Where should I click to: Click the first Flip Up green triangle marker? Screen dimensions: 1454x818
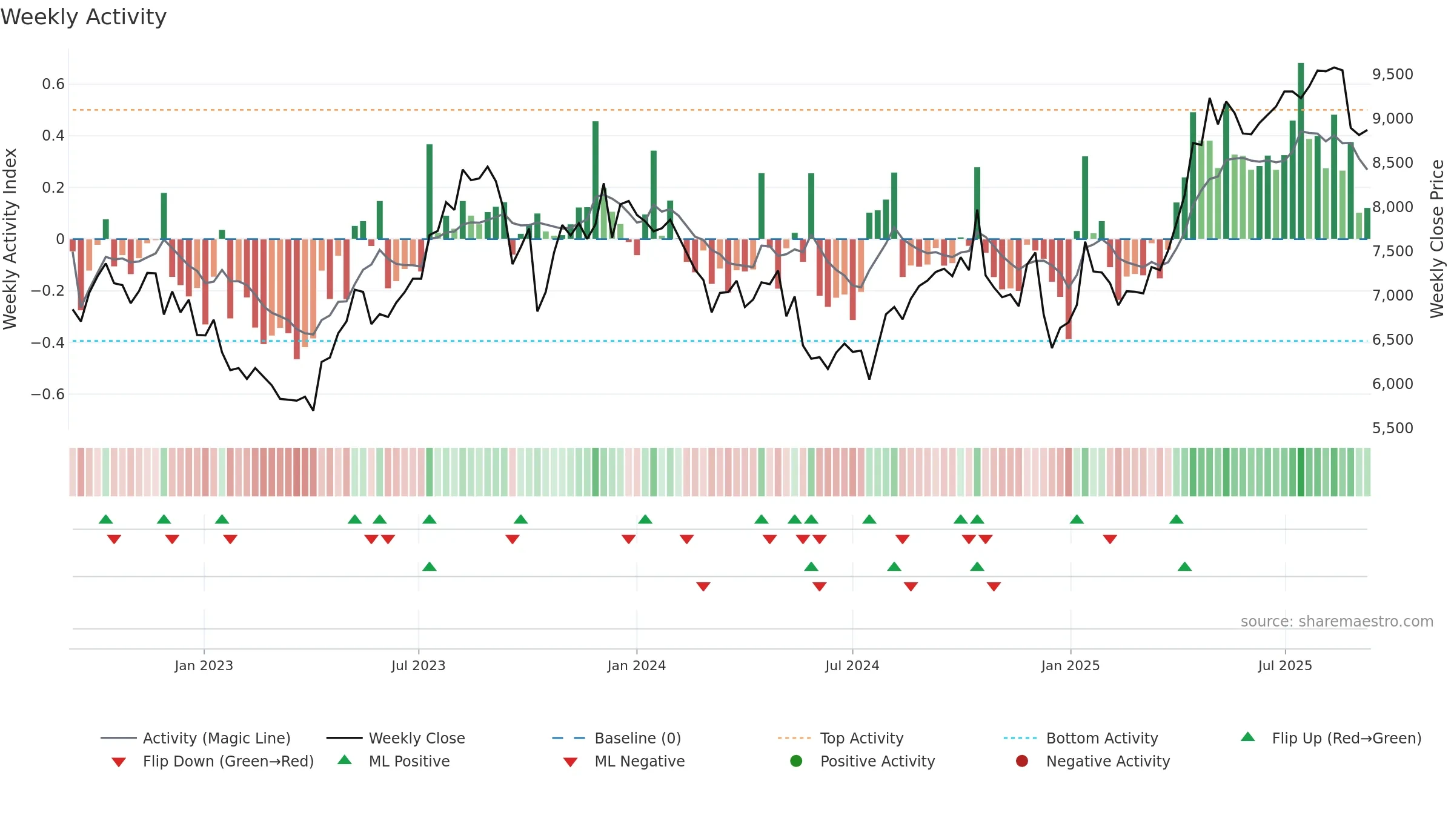[106, 519]
